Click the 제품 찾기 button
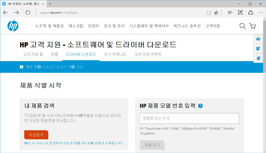This screenshot has height=153, width=266. pyautogui.click(x=152, y=145)
